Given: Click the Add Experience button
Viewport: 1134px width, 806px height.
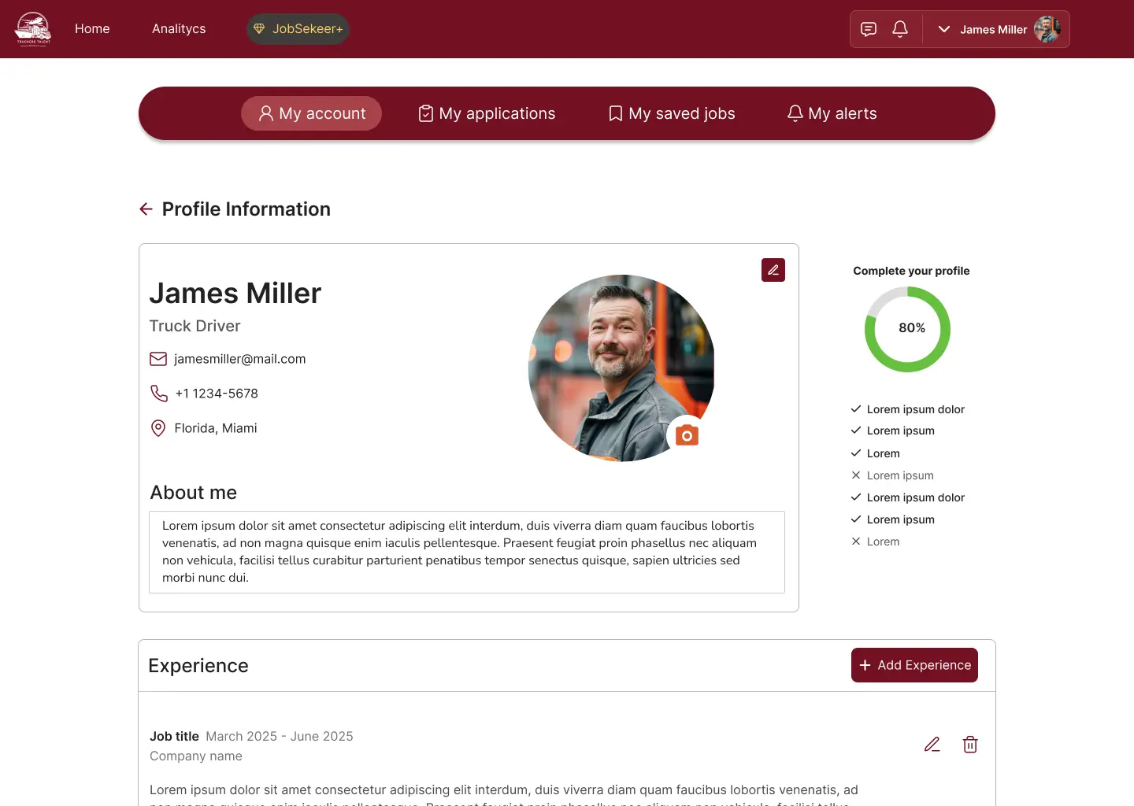Looking at the screenshot, I should pyautogui.click(x=914, y=665).
